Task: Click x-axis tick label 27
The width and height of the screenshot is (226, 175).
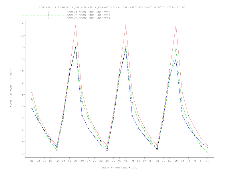Action: pyautogui.click(x=88, y=161)
